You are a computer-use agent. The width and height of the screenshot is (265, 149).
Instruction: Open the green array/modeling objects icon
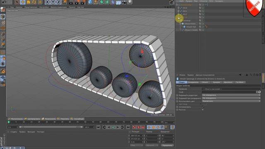tap(107, 2)
